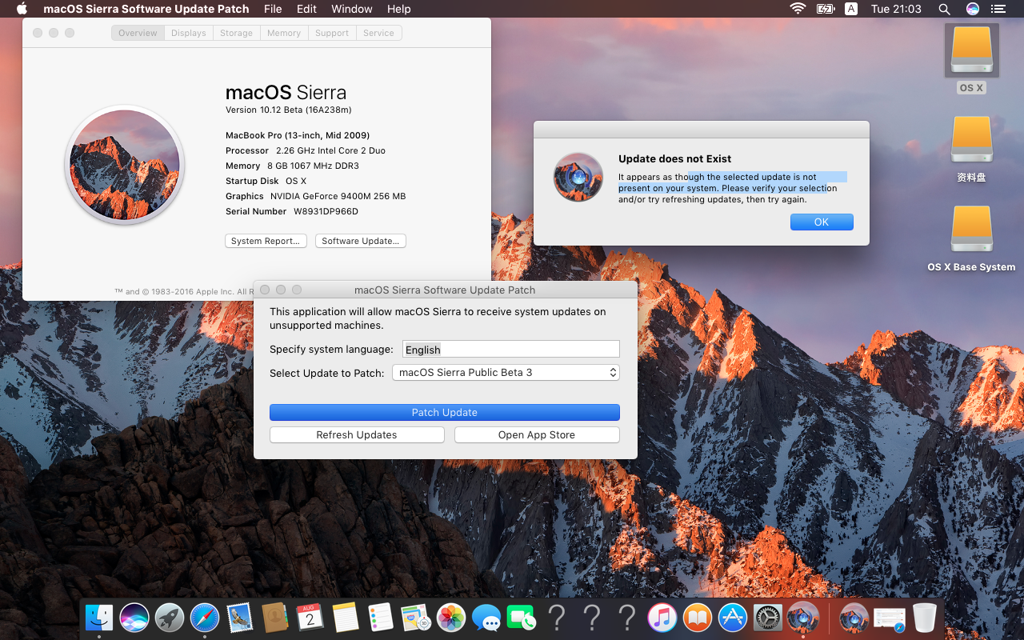Open the App Store icon in Dock
This screenshot has height=640, width=1024.
click(733, 617)
